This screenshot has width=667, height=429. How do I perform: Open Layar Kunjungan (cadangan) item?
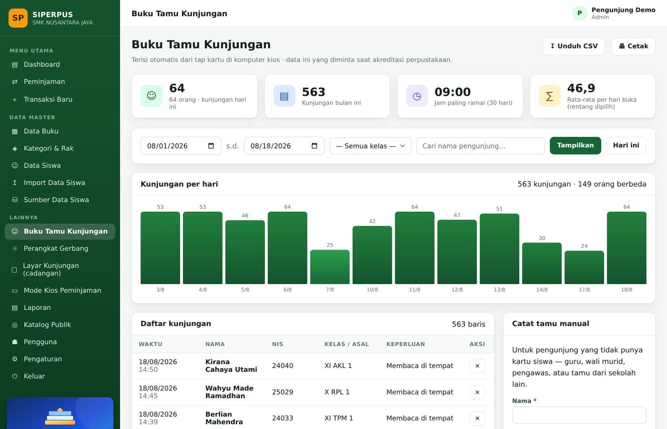click(60, 269)
